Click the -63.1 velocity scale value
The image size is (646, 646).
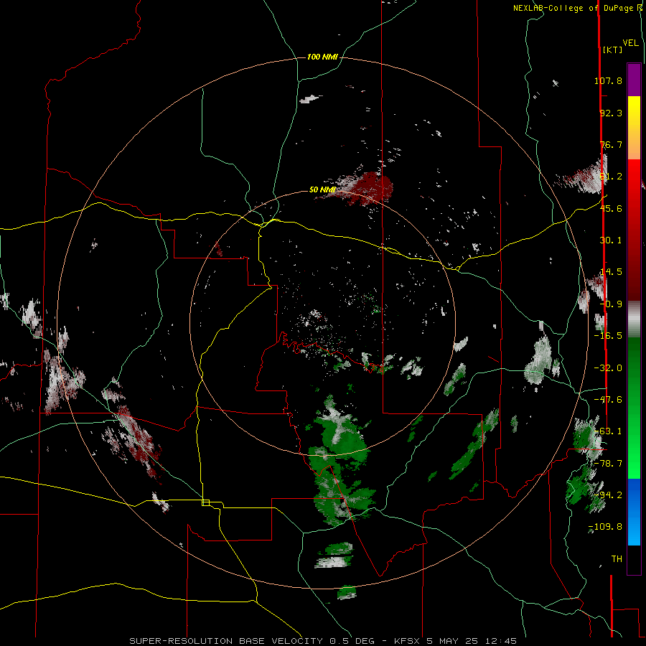pos(608,431)
